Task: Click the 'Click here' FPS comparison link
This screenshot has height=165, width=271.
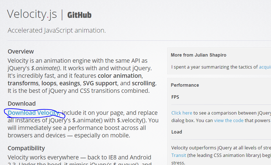Action: pyautogui.click(x=182, y=113)
